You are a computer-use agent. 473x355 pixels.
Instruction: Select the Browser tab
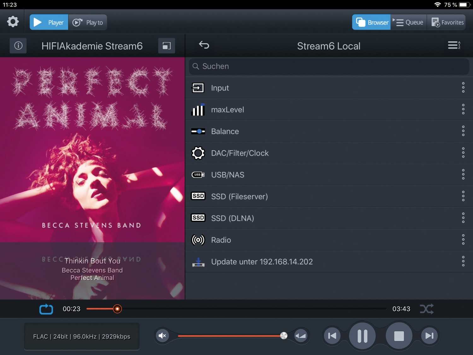[x=371, y=22]
